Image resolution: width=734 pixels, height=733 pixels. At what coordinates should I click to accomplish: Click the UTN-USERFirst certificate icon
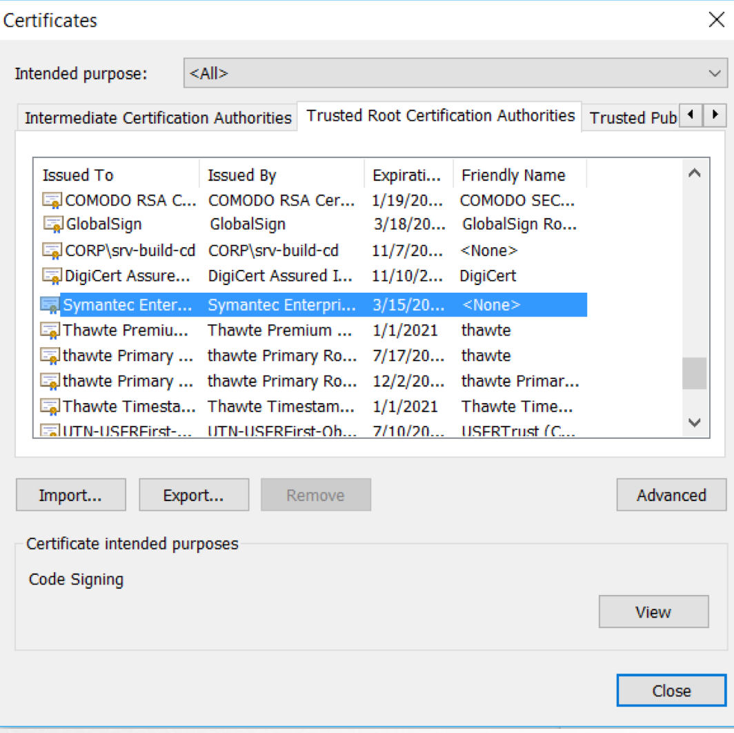[x=50, y=430]
